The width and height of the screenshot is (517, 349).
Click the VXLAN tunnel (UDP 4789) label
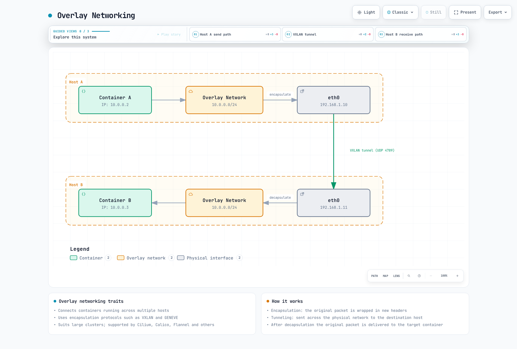point(372,151)
